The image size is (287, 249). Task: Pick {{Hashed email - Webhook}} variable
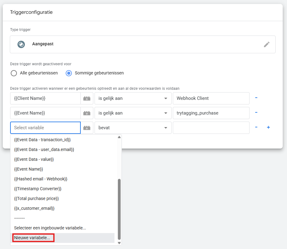pos(41,179)
